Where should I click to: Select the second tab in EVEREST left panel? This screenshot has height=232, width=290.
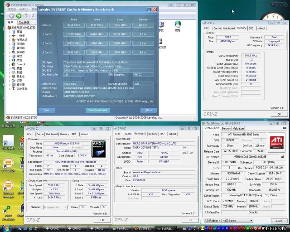[24, 23]
